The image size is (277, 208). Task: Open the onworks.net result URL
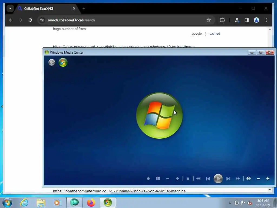[124, 47]
